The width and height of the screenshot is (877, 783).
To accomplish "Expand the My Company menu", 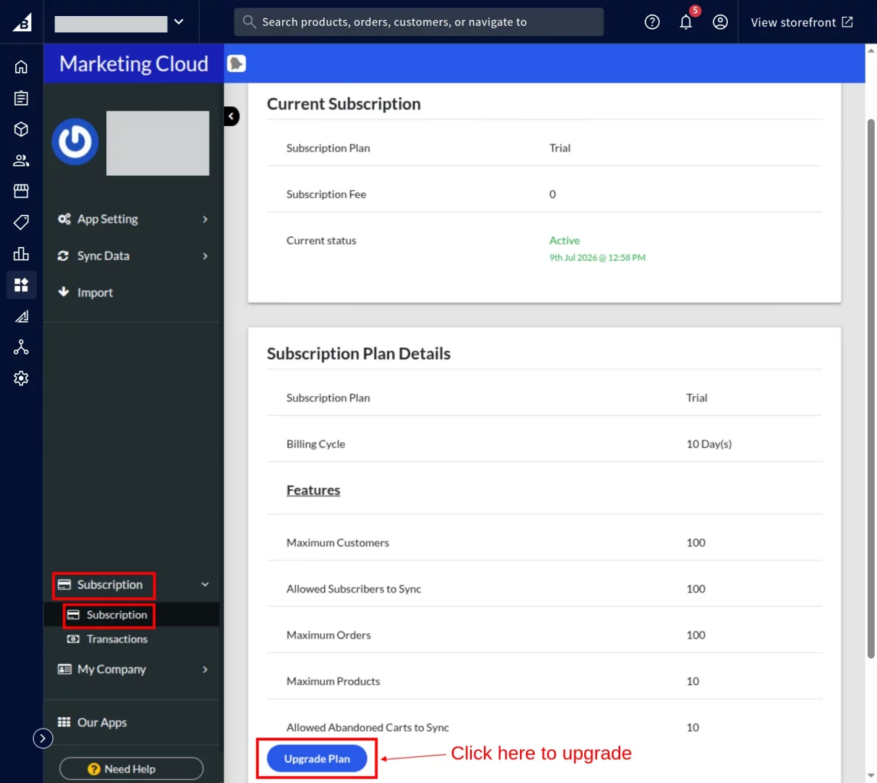I will point(132,670).
